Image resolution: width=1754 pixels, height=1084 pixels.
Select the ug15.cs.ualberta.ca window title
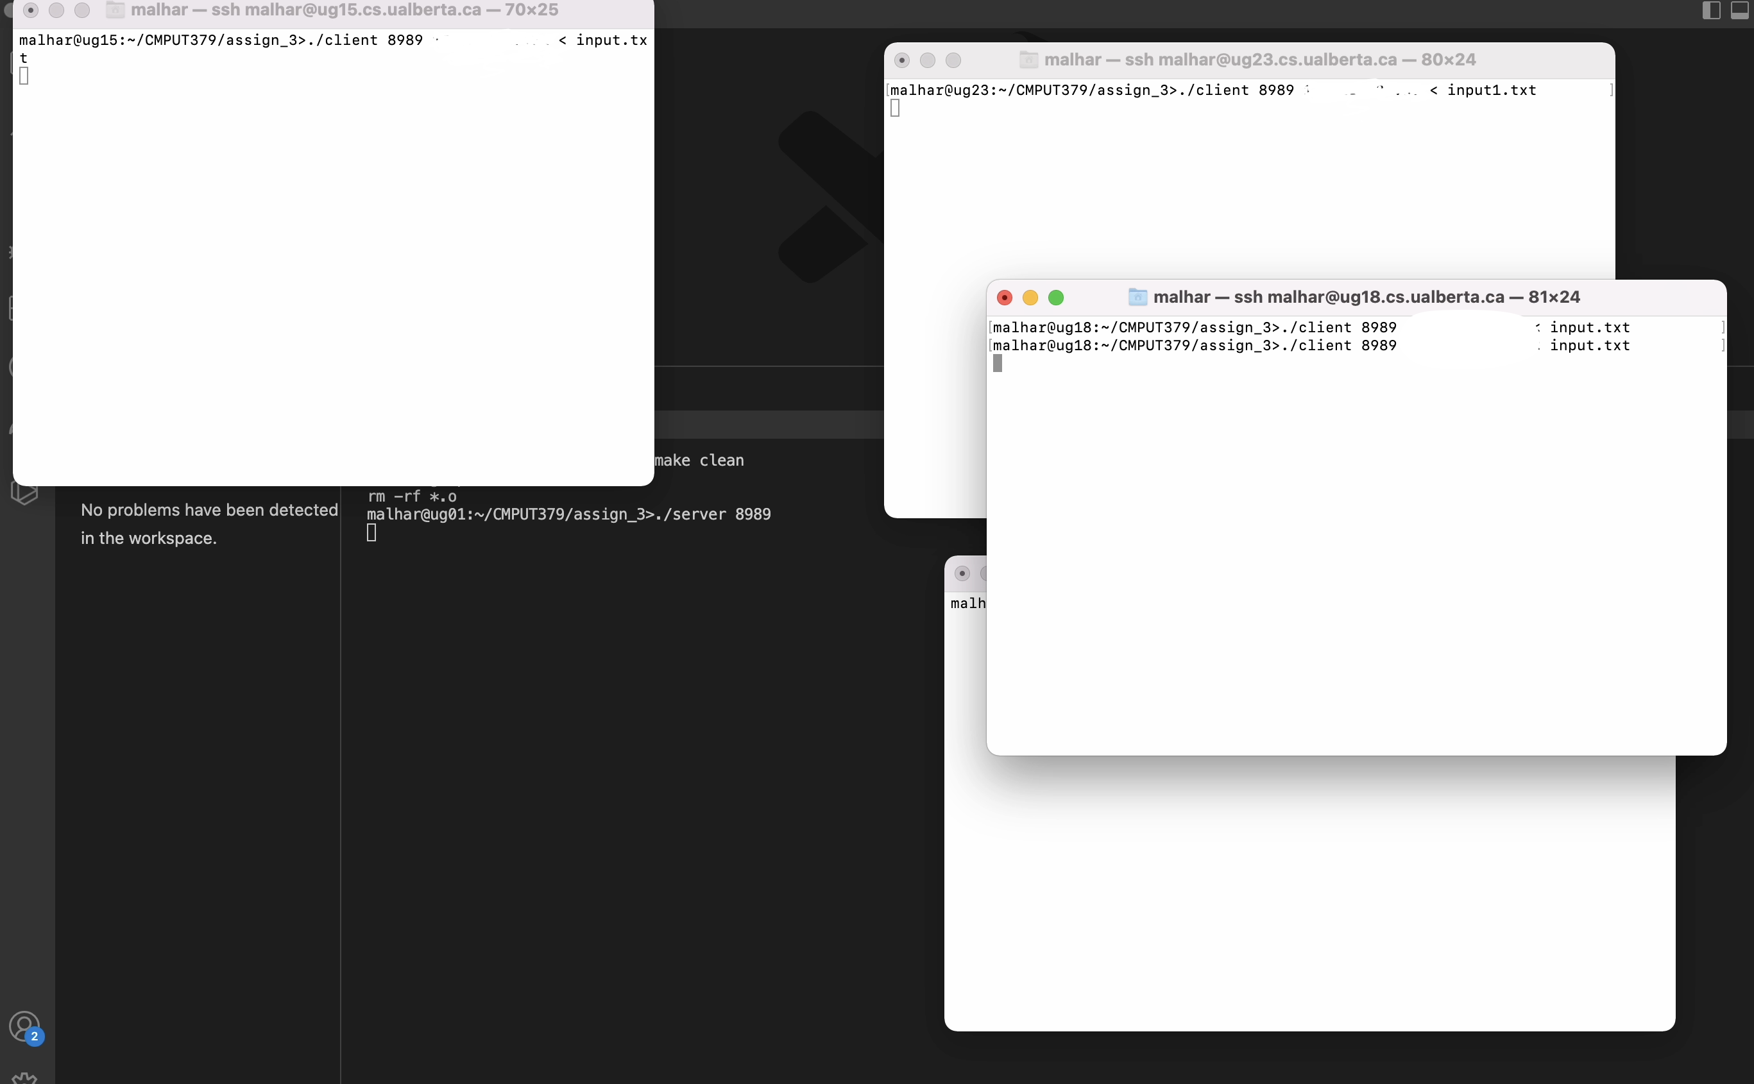pos(345,10)
